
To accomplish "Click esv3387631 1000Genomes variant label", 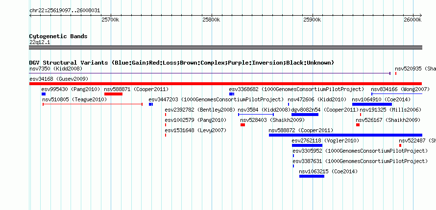I will 360,161.
